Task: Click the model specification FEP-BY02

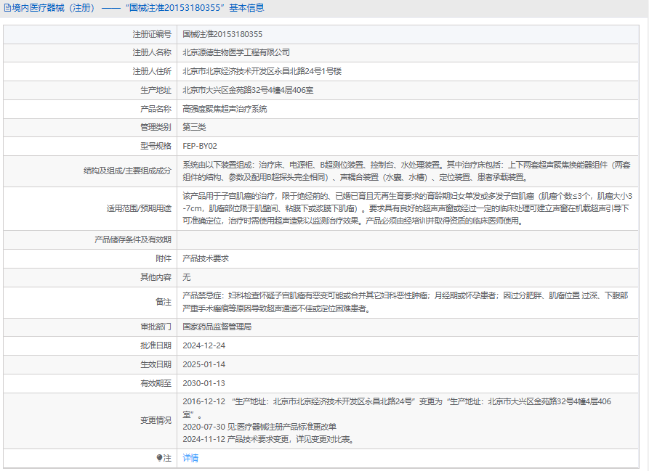Action: point(199,146)
